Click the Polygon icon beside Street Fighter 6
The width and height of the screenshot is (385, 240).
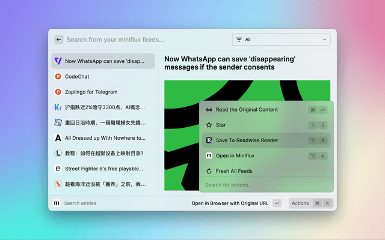[x=58, y=169]
